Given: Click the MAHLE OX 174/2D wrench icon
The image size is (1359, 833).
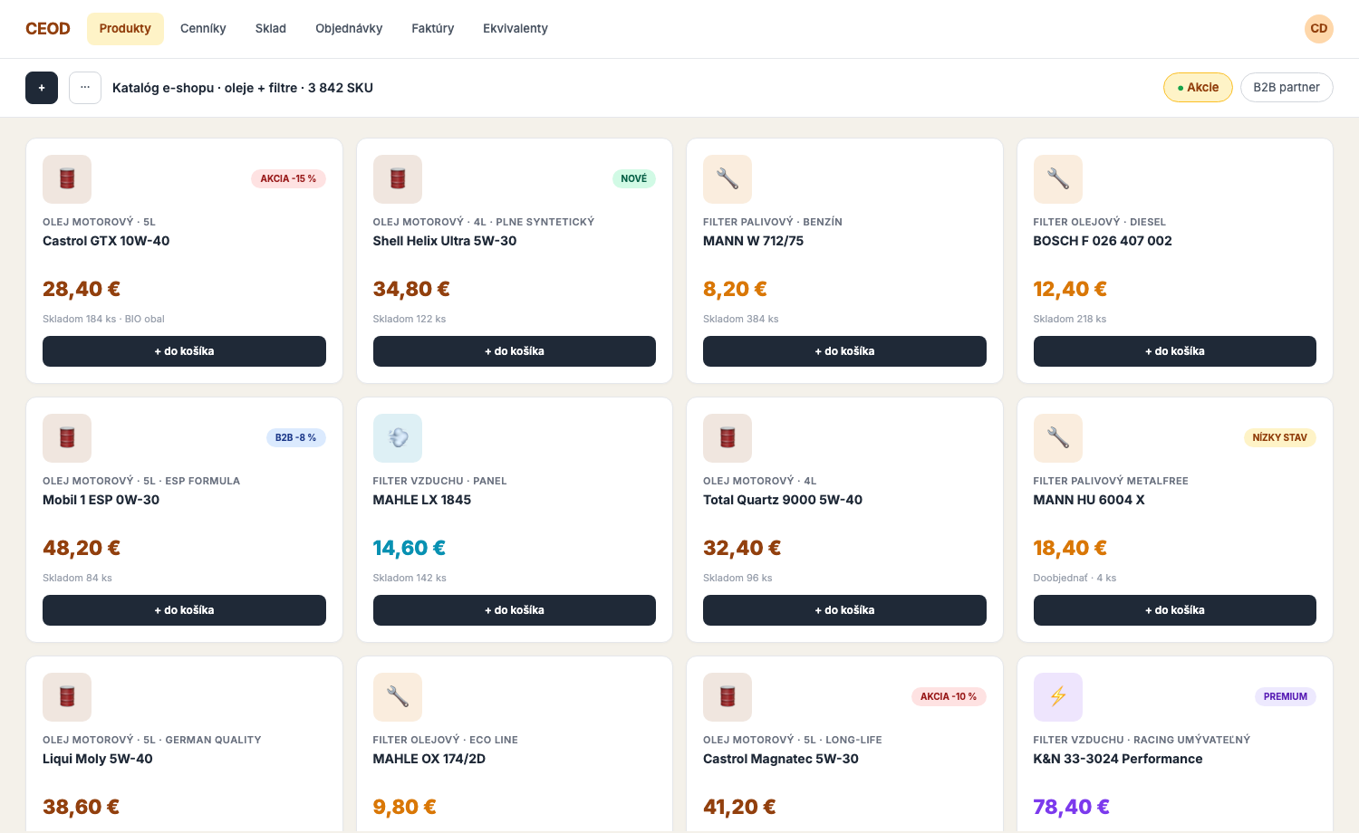Looking at the screenshot, I should coord(398,697).
